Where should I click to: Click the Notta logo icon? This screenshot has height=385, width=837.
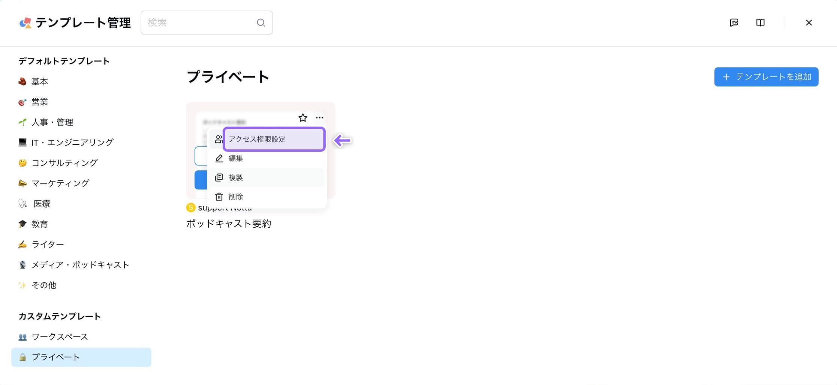25,23
